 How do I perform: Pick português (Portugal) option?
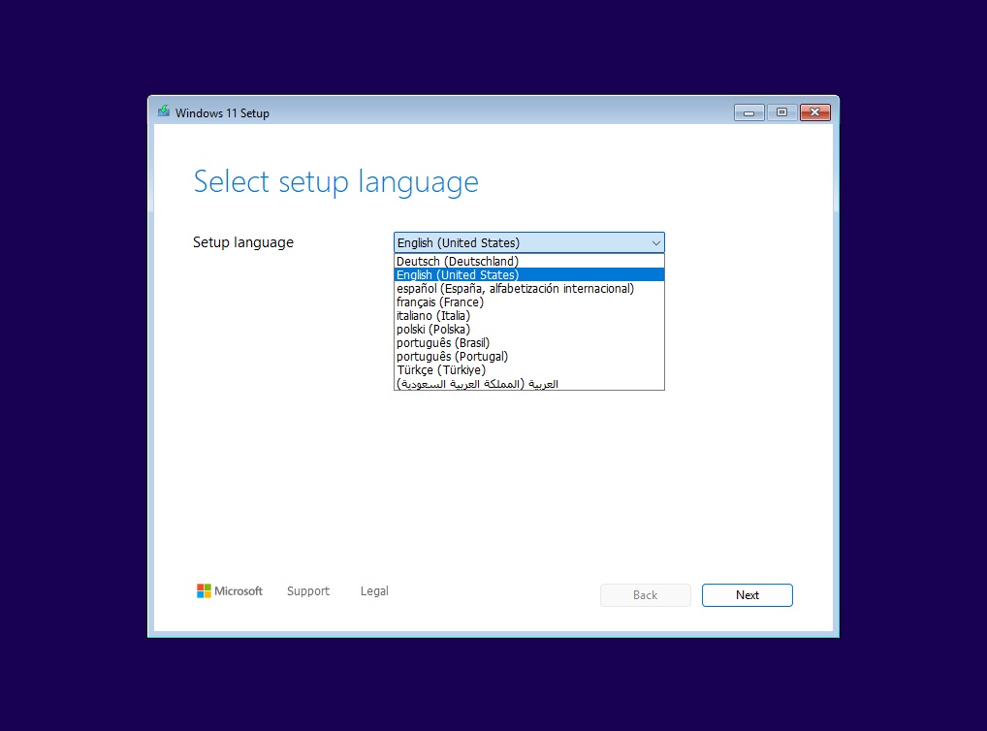coord(528,357)
